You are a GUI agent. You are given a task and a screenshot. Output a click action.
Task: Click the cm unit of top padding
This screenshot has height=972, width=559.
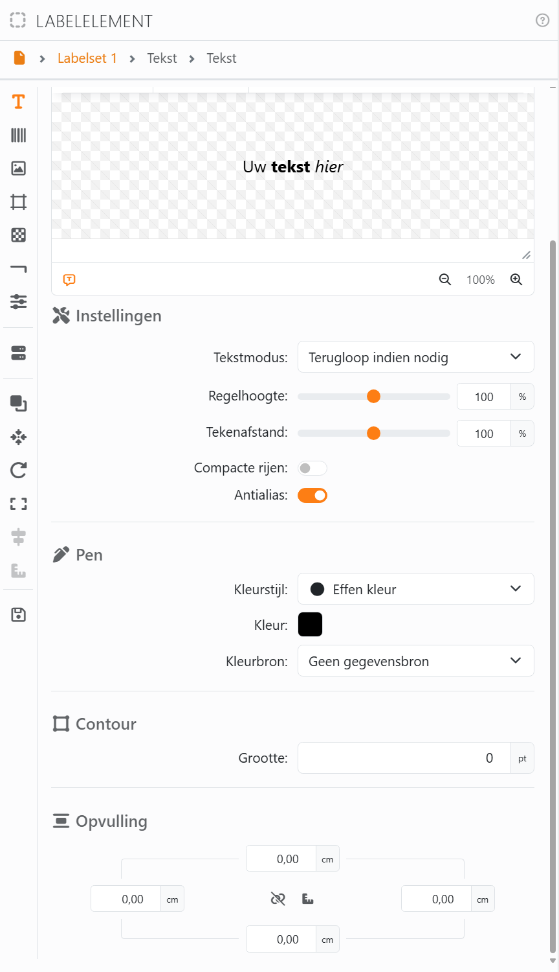[327, 859]
